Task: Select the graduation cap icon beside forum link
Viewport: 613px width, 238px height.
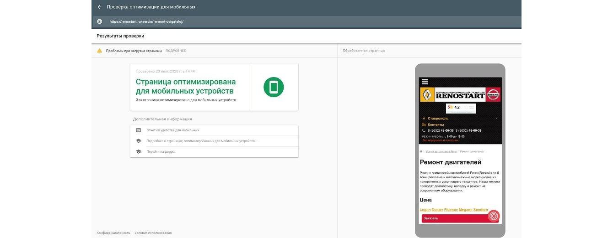Action: click(138, 151)
